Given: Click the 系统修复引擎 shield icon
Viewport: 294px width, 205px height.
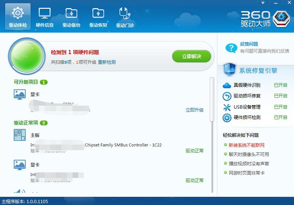Looking at the screenshot, I should click(x=229, y=70).
